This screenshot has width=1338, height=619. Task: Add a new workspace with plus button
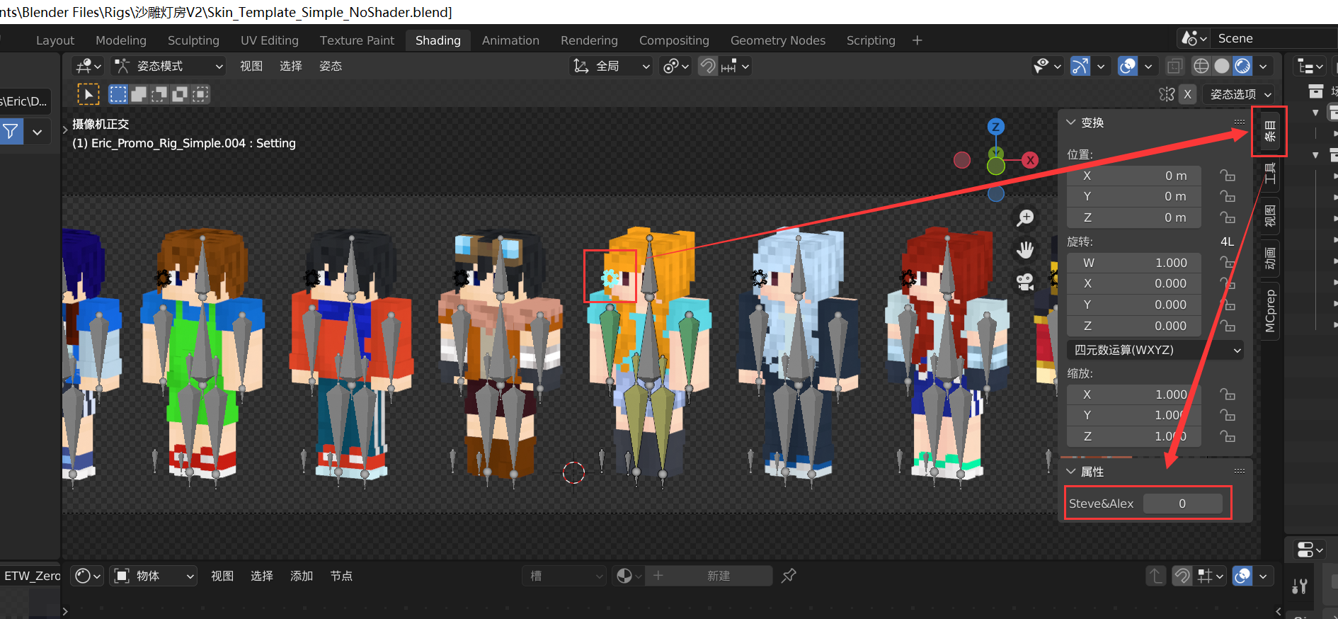[x=917, y=40]
